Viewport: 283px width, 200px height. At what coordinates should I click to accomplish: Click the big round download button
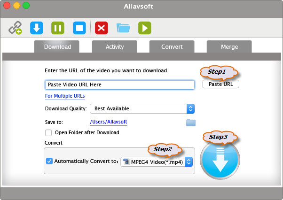(x=220, y=160)
